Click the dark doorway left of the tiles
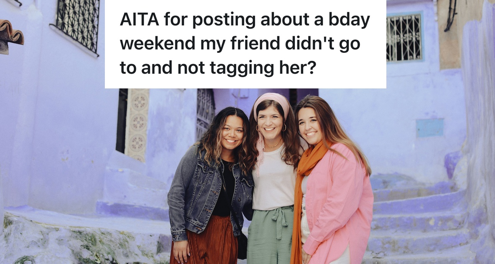The image size is (495, 264). click(121, 121)
